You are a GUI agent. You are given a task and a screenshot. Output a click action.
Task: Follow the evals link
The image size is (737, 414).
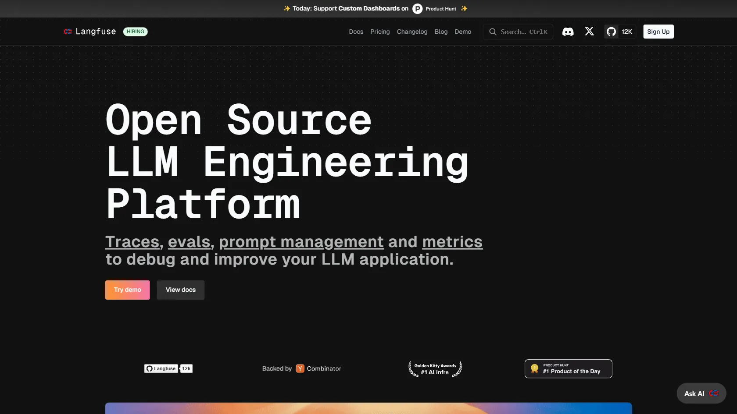(189, 242)
